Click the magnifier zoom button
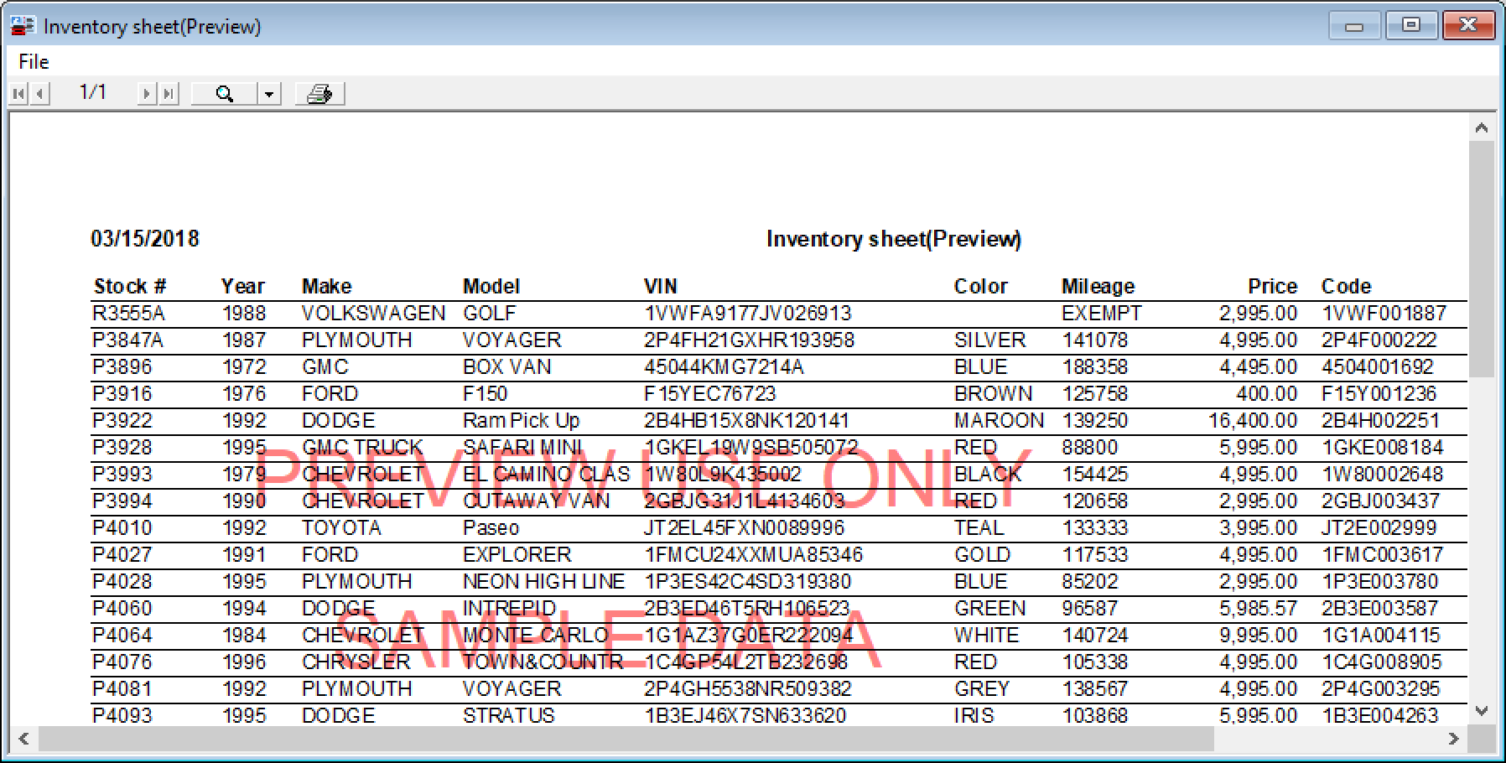1506x763 pixels. point(224,94)
